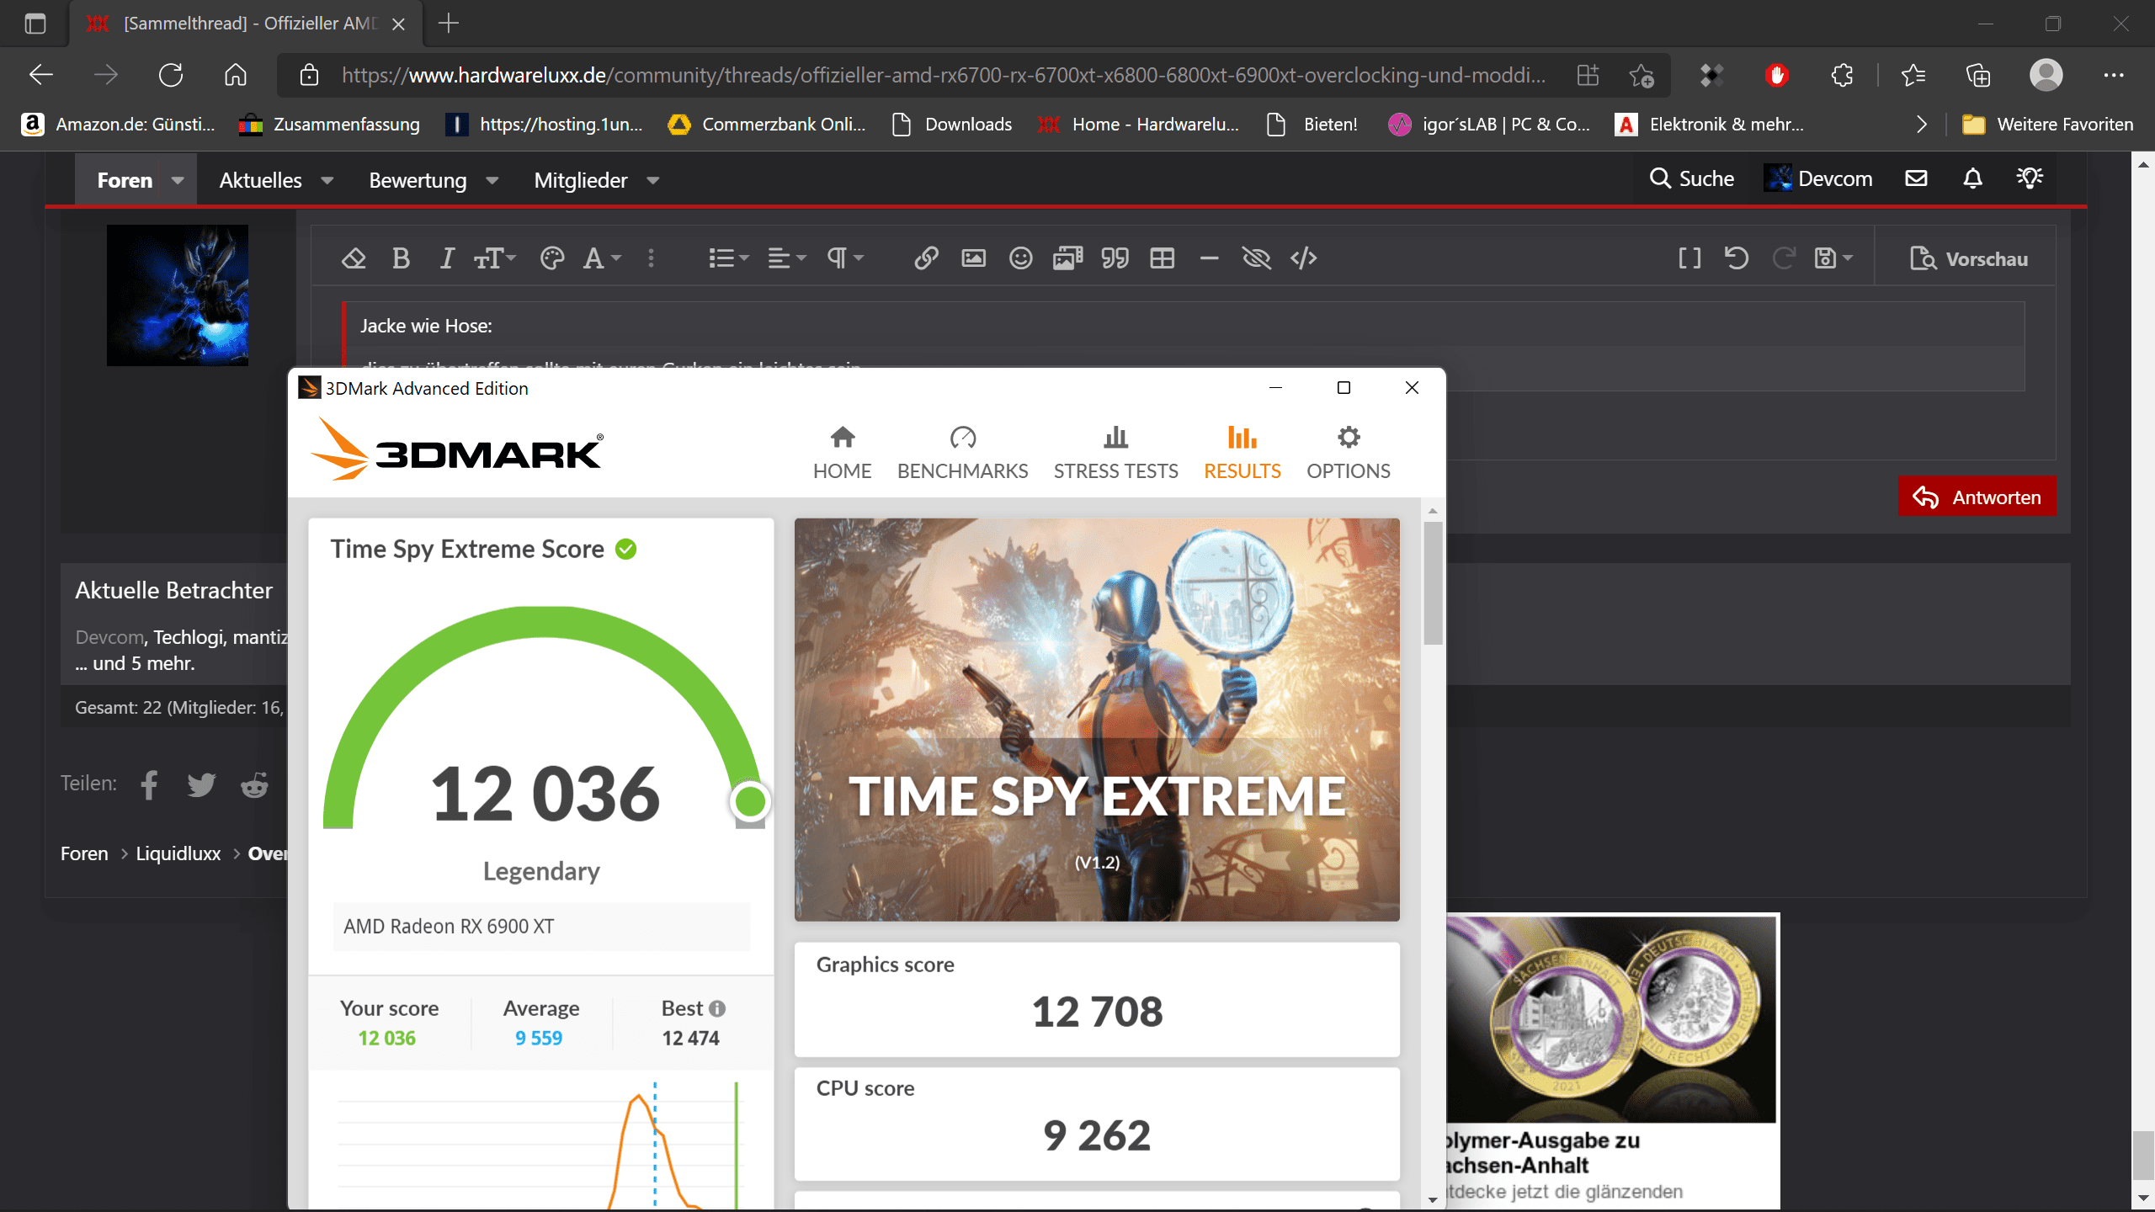Click the insert quote icon

(x=1115, y=258)
